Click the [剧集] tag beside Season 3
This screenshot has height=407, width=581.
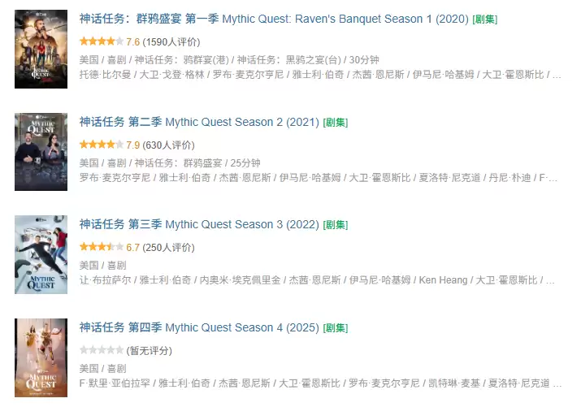335,225
